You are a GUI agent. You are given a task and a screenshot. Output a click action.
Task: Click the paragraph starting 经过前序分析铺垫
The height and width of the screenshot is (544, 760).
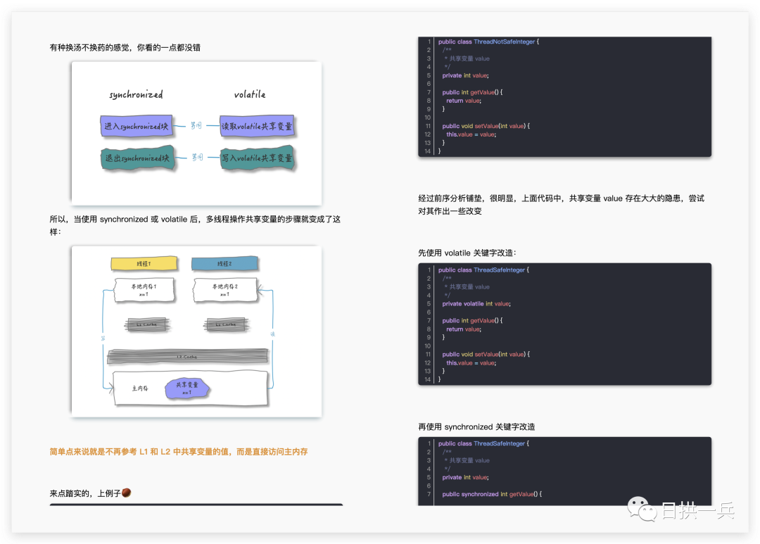561,205
